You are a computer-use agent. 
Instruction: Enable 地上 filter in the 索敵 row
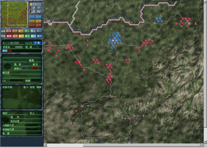coord(27,31)
